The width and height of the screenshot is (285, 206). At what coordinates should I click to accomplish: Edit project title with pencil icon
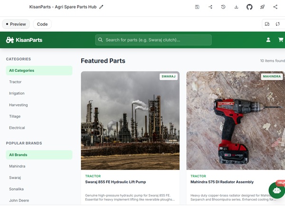click(101, 7)
